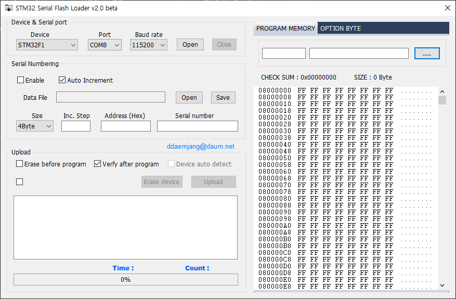The width and height of the screenshot is (456, 299).
Task: Select memory row address 08000040
Action: click(x=275, y=145)
